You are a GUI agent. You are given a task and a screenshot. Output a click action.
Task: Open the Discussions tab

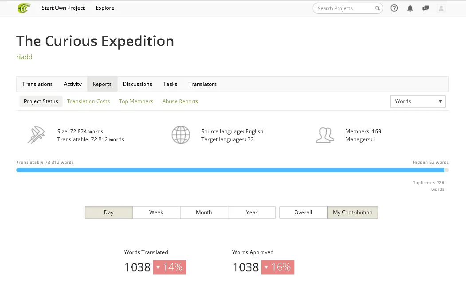point(137,84)
